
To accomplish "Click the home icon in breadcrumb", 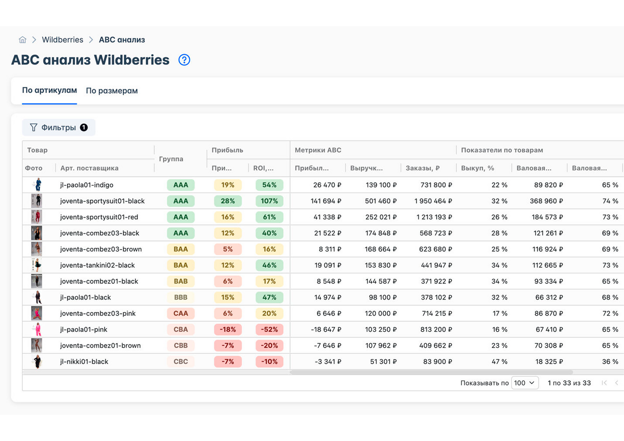I will (23, 40).
